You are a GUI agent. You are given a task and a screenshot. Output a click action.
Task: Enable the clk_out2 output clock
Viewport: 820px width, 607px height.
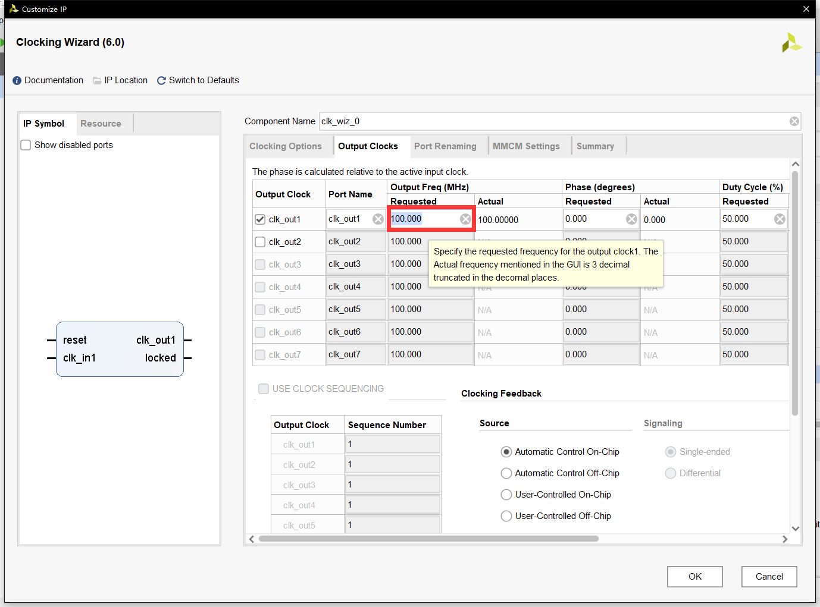click(x=260, y=242)
